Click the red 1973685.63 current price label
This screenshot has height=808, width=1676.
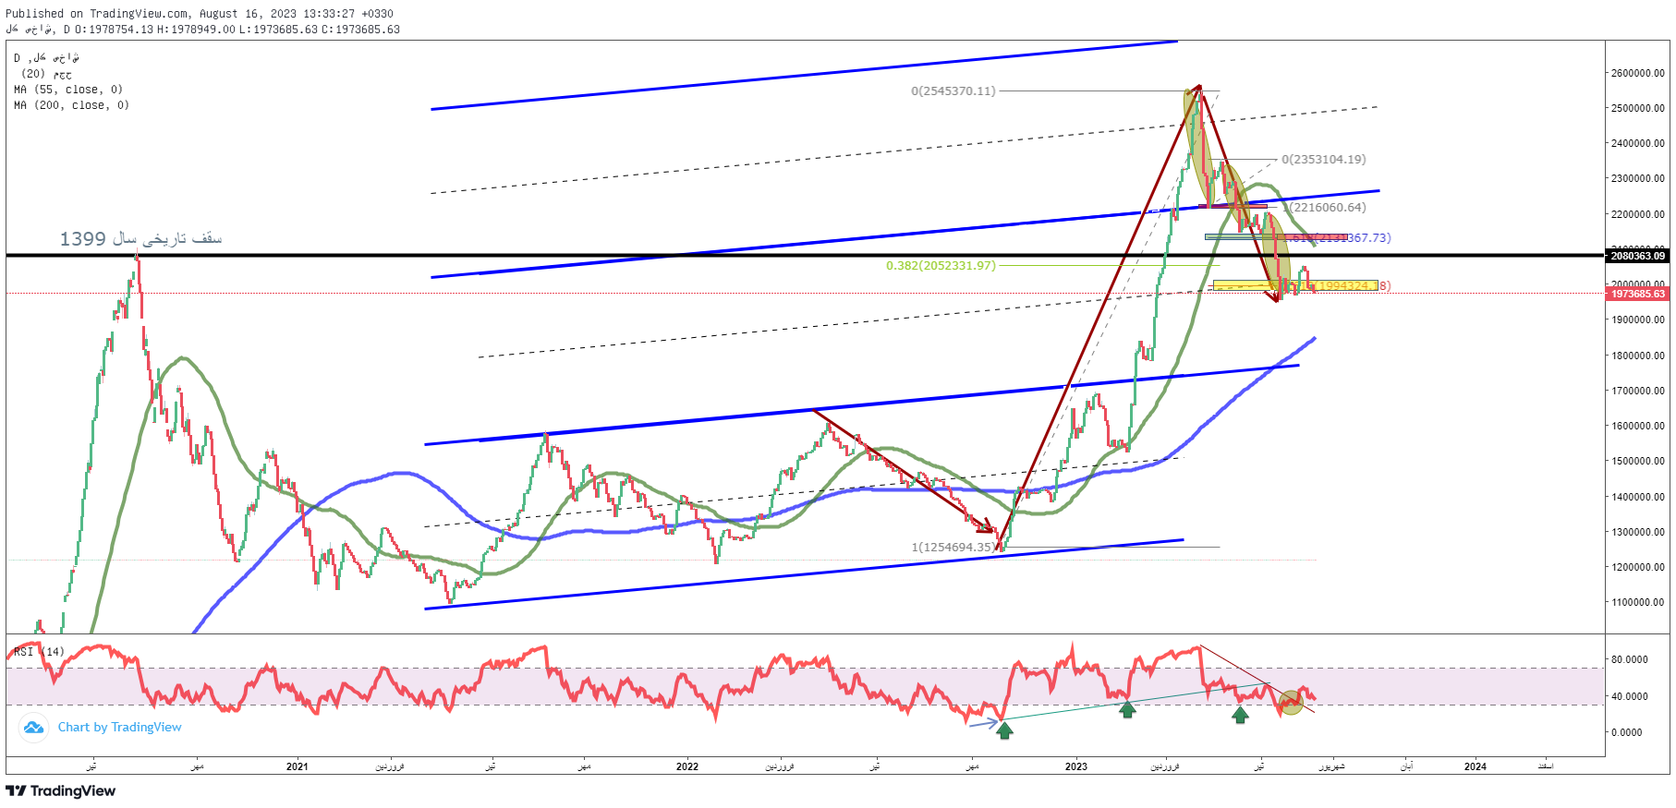click(x=1637, y=294)
